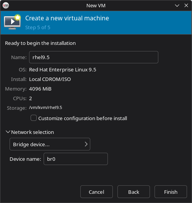
Task: Open the Bridge device network dropdown
Action: [x=50, y=144]
